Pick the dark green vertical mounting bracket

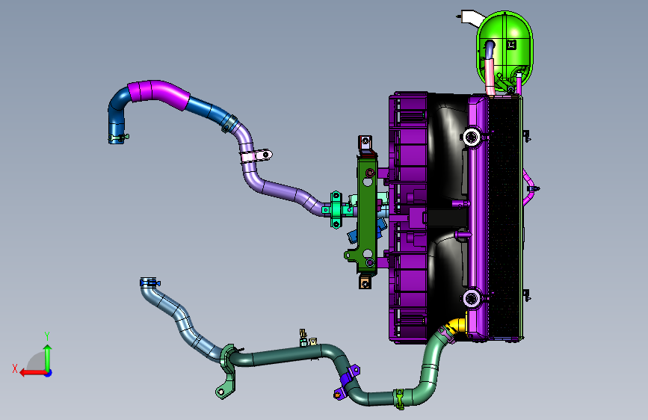368,217
